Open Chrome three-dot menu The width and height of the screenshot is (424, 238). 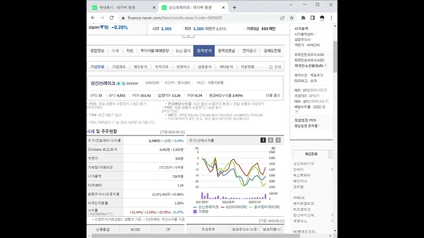click(331, 18)
